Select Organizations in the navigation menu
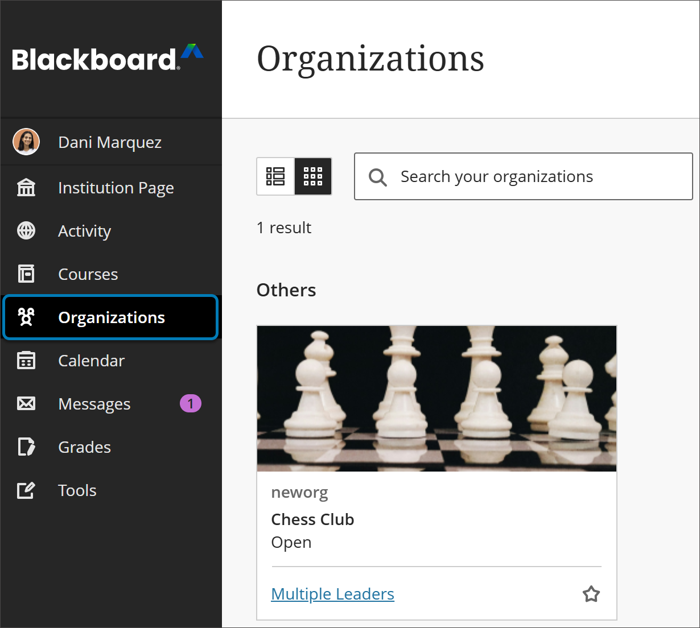 point(111,317)
